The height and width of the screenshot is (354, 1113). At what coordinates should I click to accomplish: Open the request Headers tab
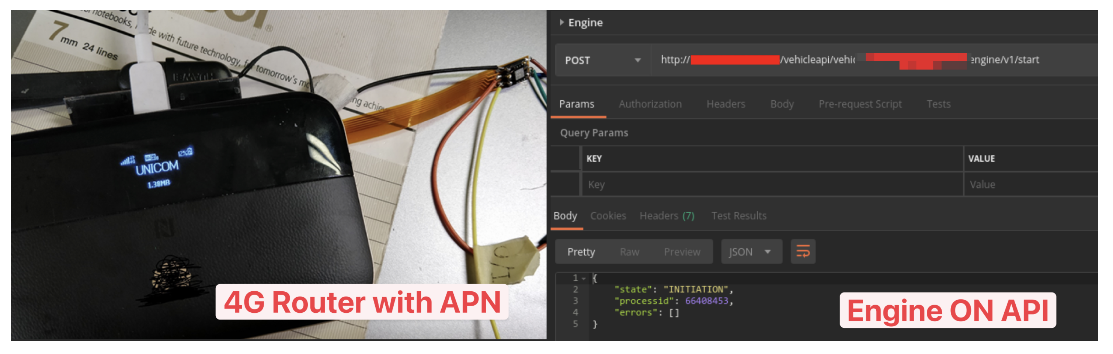click(x=726, y=104)
